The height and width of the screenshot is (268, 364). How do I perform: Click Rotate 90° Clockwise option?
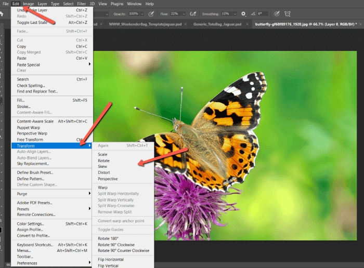pos(116,245)
